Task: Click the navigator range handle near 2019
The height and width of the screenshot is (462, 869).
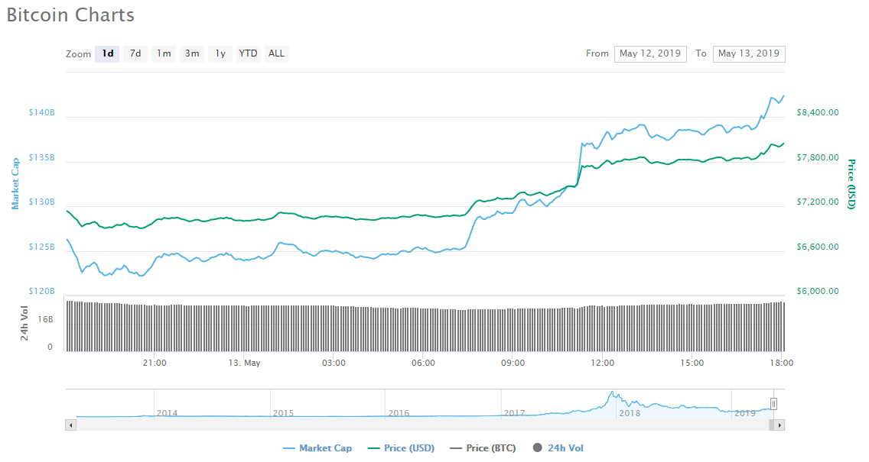Action: click(x=773, y=403)
